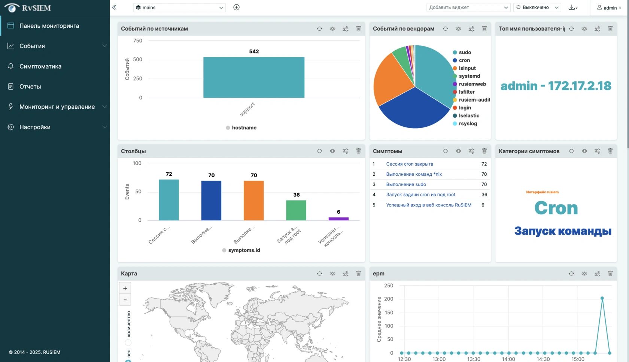
Task: Refresh the События по источникам widget
Action: [319, 28]
